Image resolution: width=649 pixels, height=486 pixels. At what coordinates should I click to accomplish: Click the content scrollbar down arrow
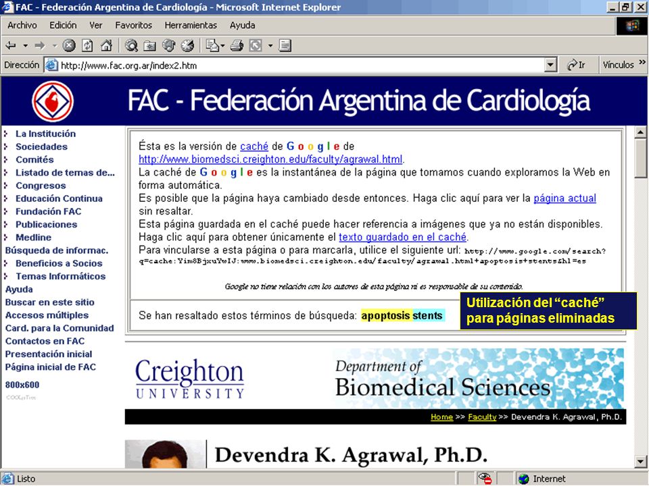(x=640, y=461)
